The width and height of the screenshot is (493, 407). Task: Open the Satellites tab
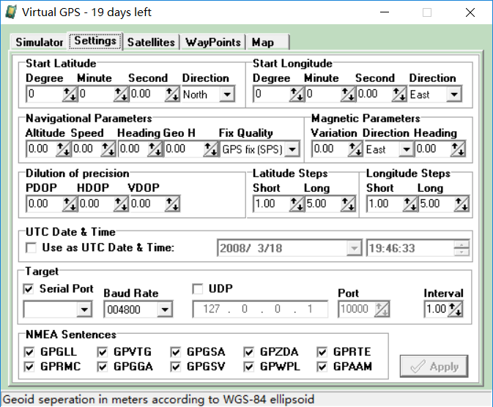pyautogui.click(x=151, y=42)
